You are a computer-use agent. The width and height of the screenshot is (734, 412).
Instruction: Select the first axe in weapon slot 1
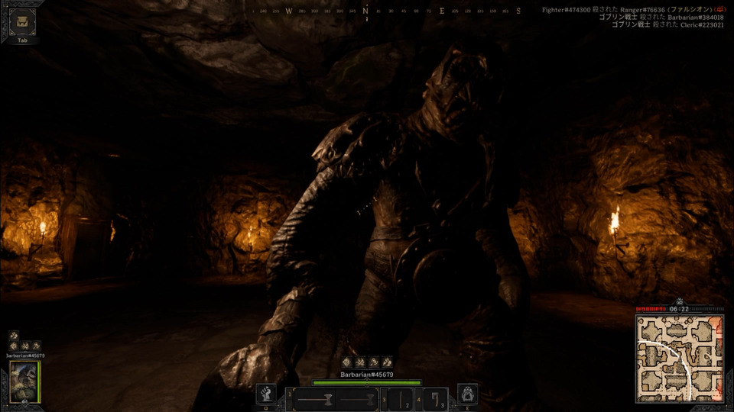click(x=314, y=400)
